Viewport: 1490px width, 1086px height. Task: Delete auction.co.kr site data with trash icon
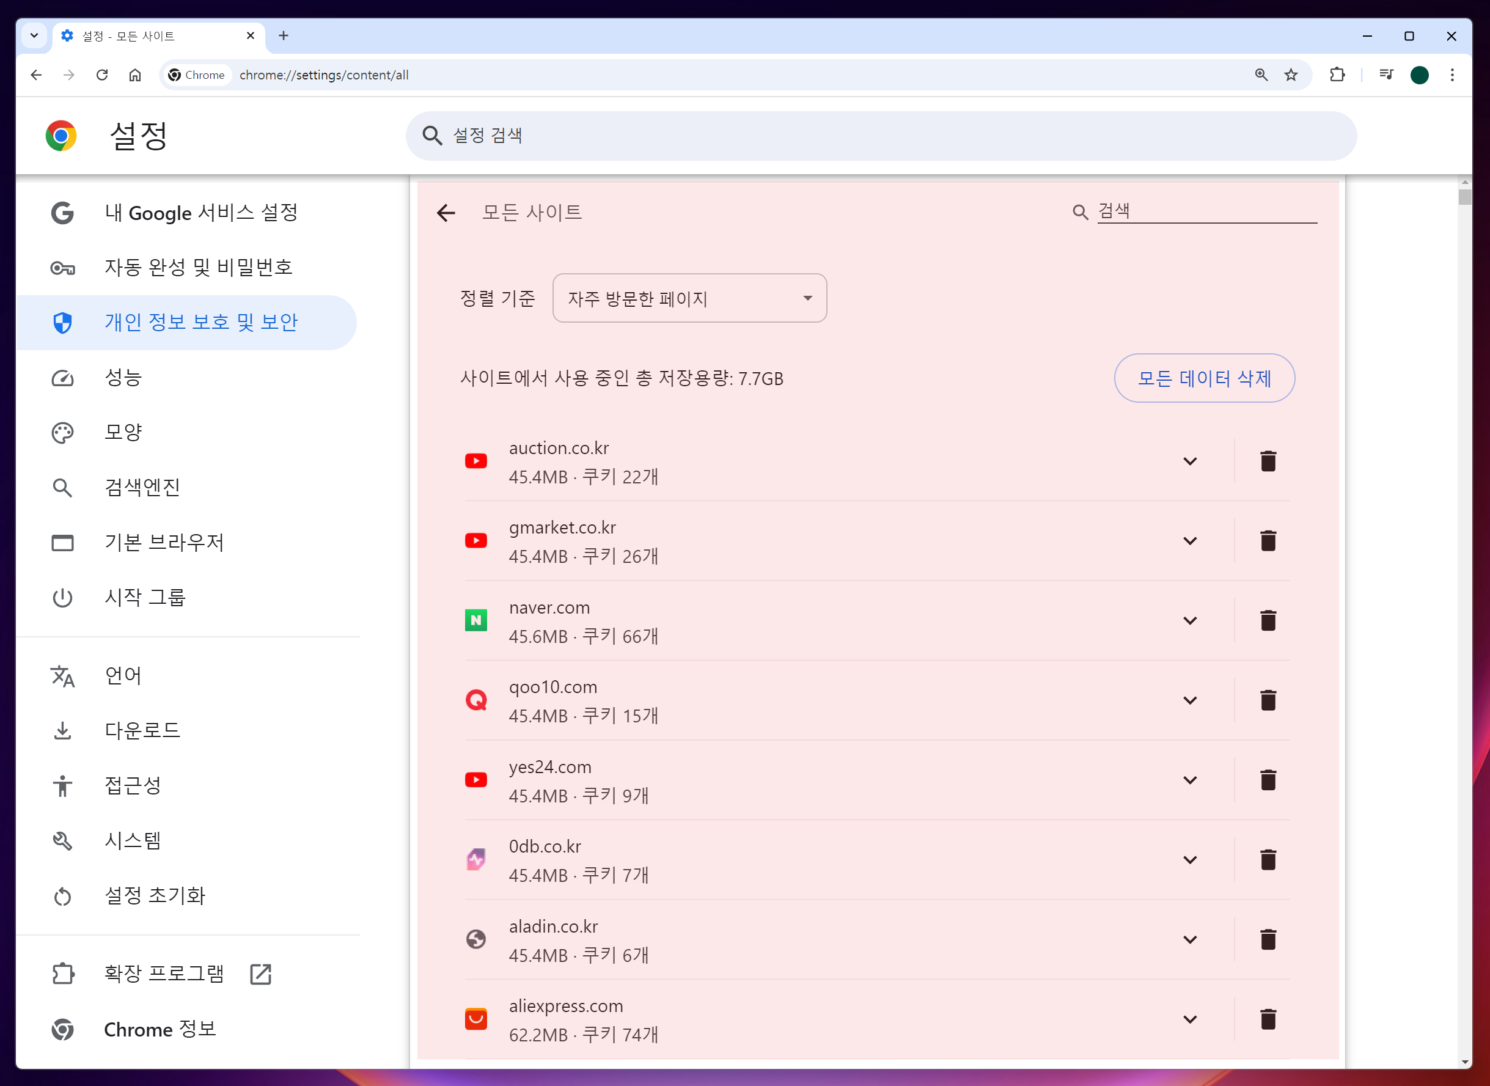(1268, 461)
